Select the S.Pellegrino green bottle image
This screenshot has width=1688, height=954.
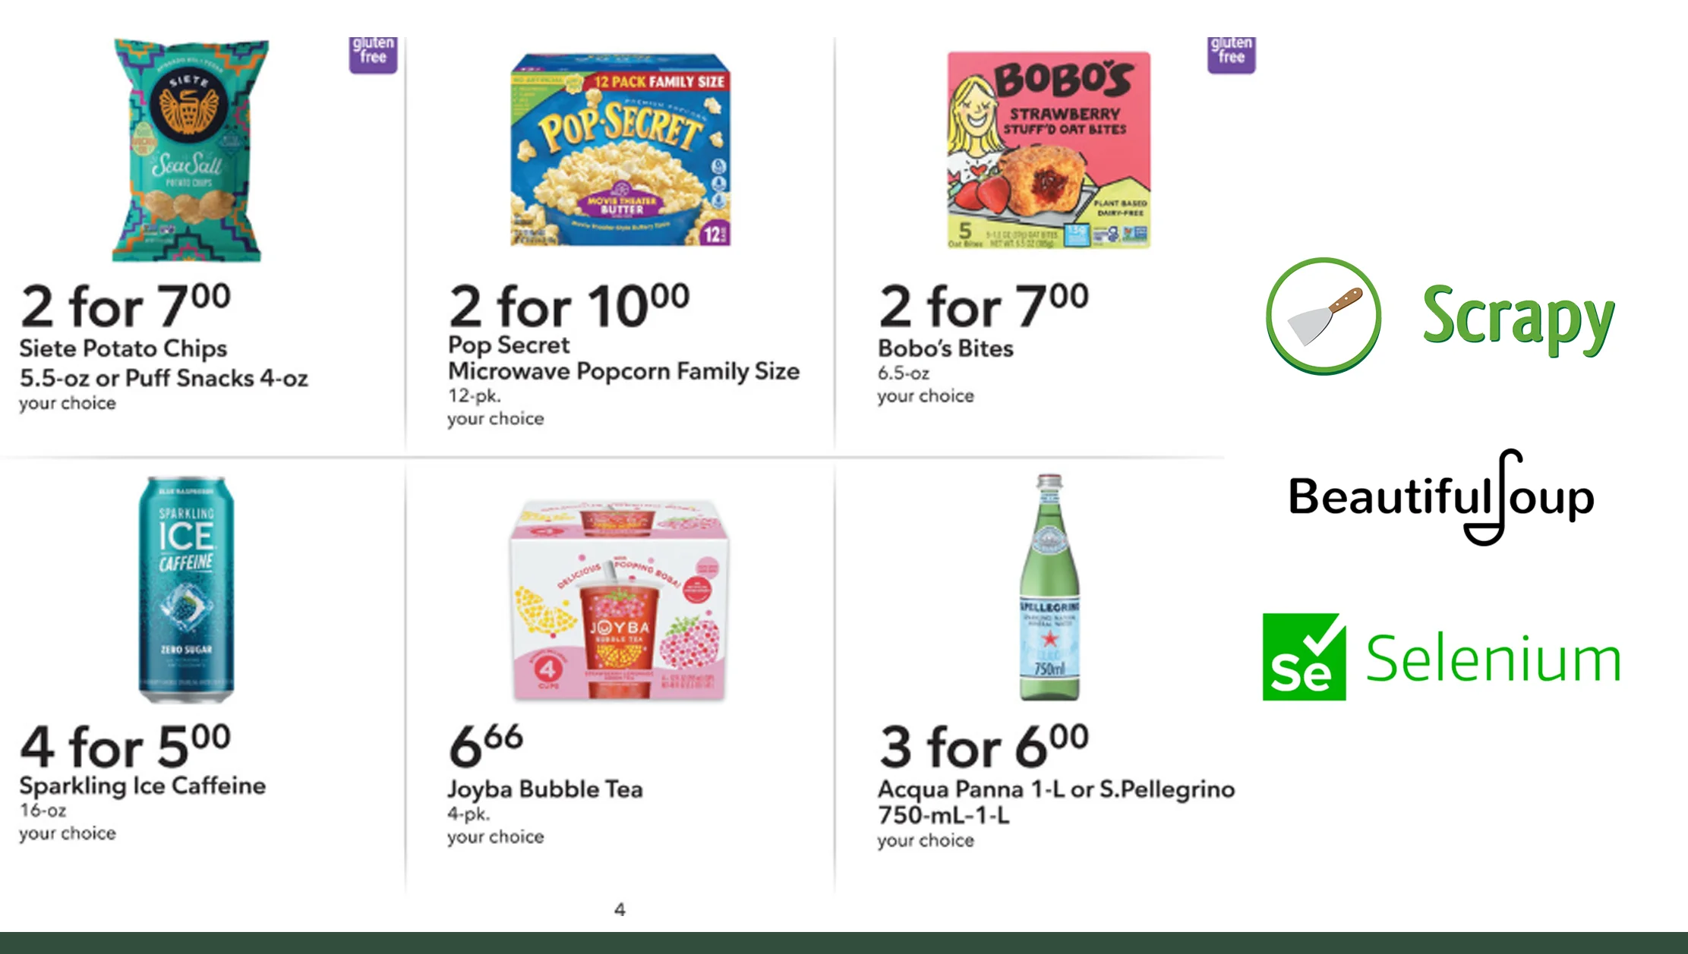[x=1049, y=587]
